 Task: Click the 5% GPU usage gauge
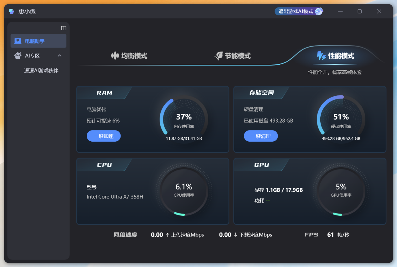(341, 191)
